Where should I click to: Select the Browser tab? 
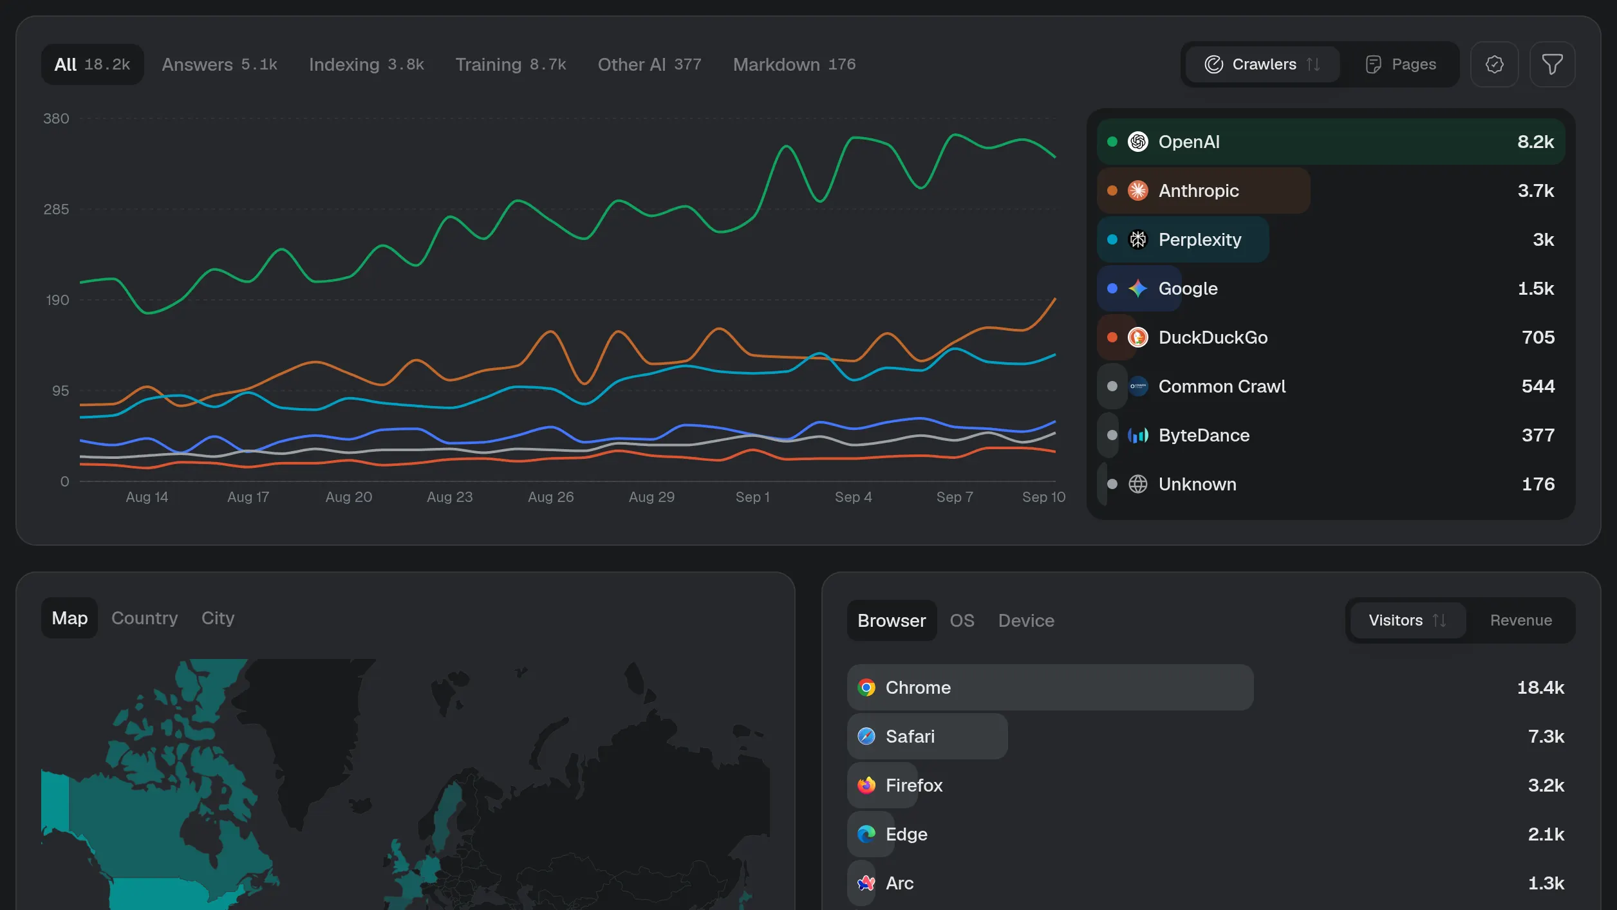[x=892, y=620]
